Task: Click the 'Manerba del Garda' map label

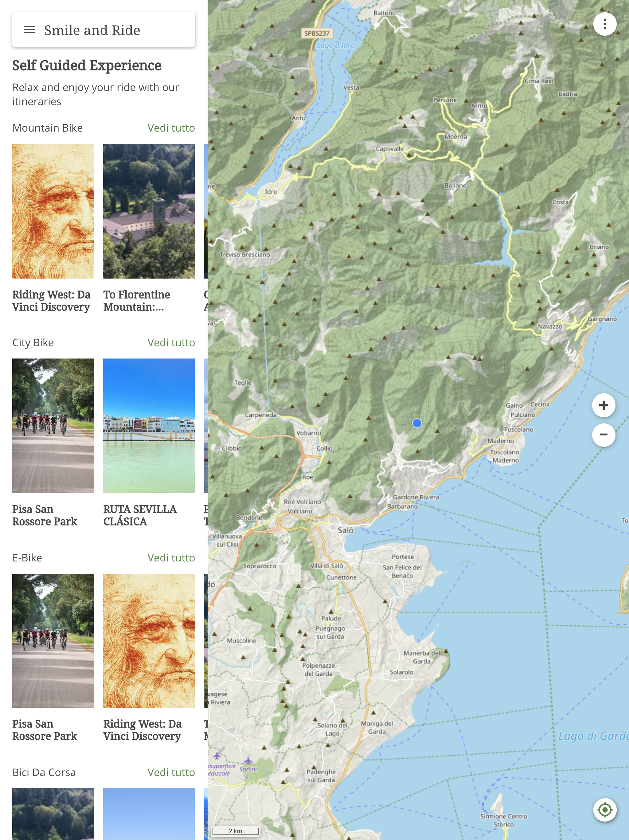Action: [x=422, y=657]
